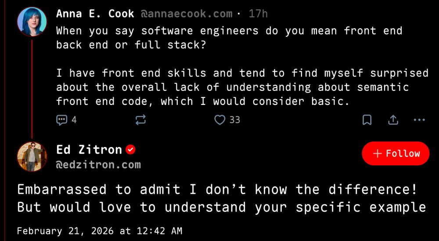Screen dimensions: 439x241
Task: Open the three-dot more options menu
Action: 420,119
